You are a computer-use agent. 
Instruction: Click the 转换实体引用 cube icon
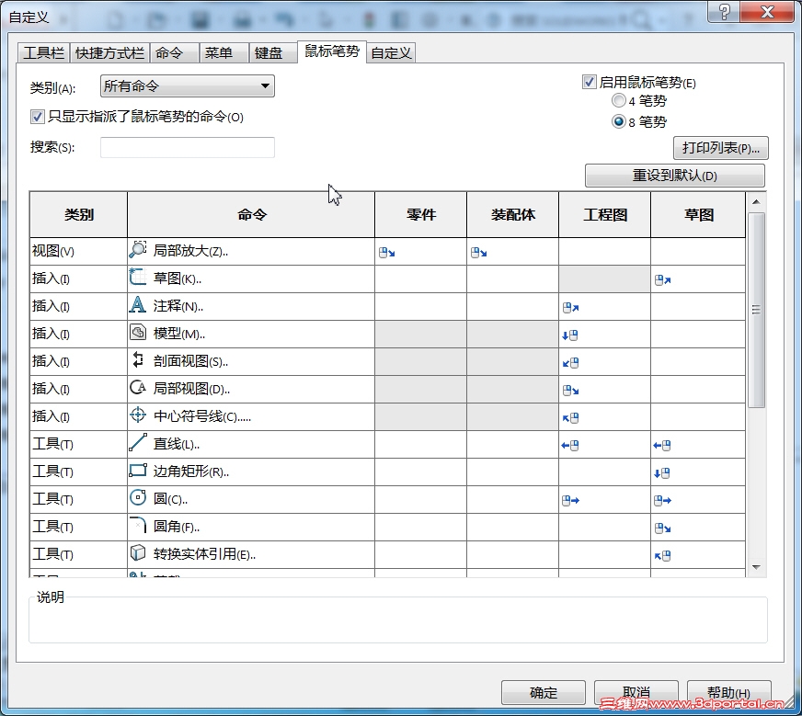(138, 553)
